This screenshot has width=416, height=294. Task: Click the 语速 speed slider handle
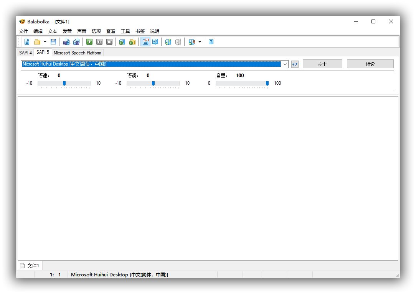click(x=64, y=83)
